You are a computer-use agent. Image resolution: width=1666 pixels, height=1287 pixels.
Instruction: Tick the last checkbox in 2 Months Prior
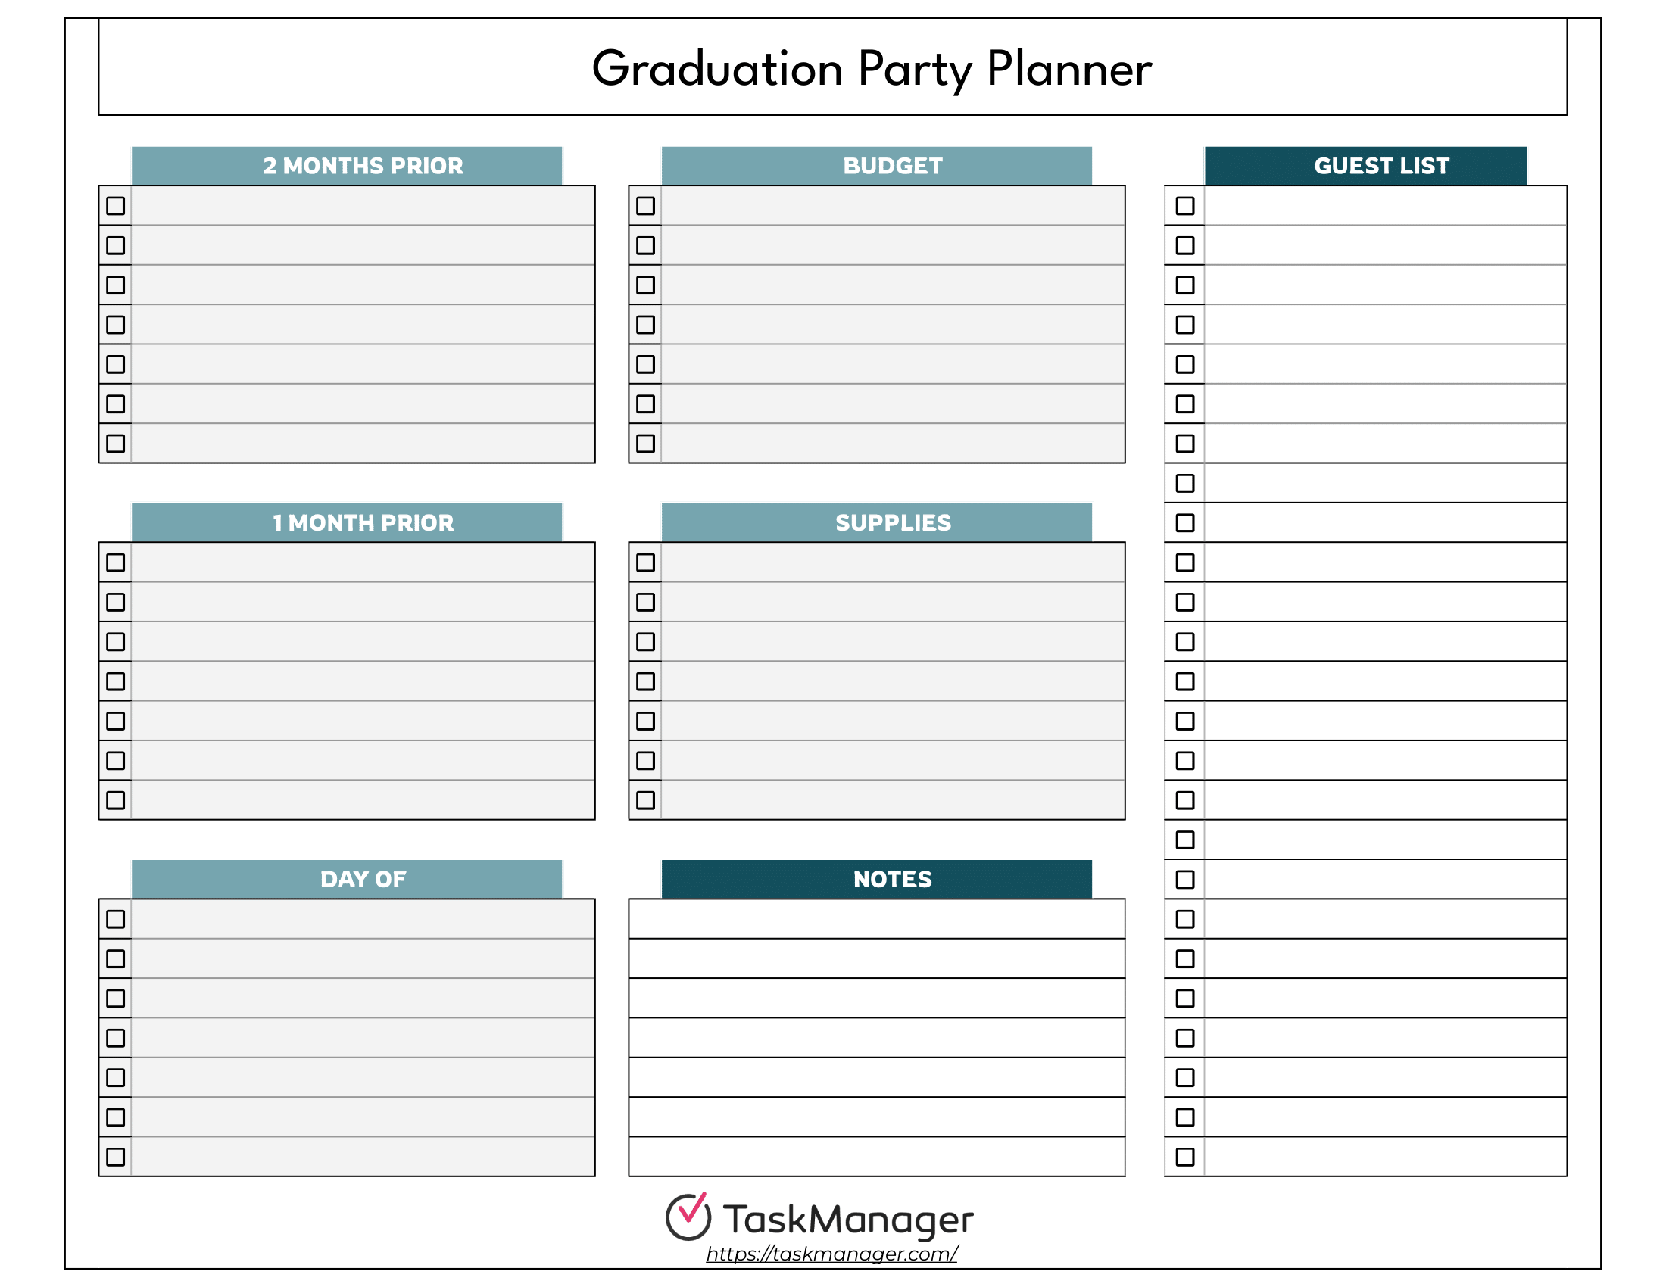[115, 443]
